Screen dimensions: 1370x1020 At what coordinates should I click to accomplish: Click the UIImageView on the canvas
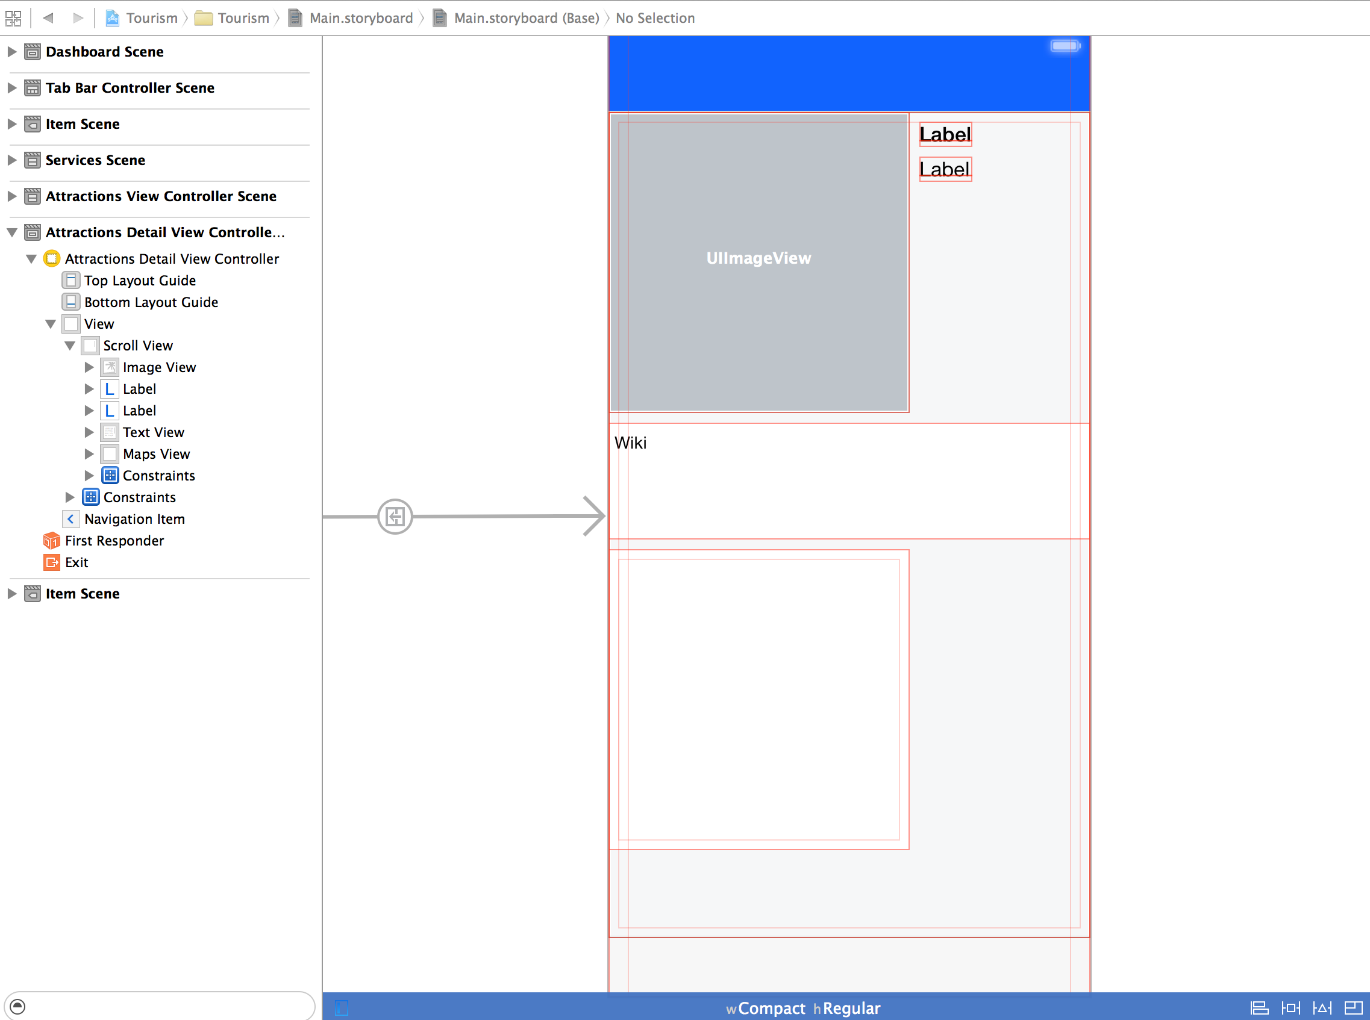pos(758,260)
